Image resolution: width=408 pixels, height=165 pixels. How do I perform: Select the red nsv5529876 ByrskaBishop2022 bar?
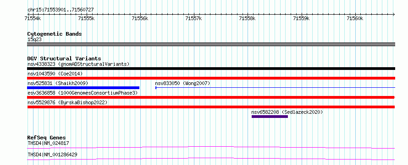point(211,107)
